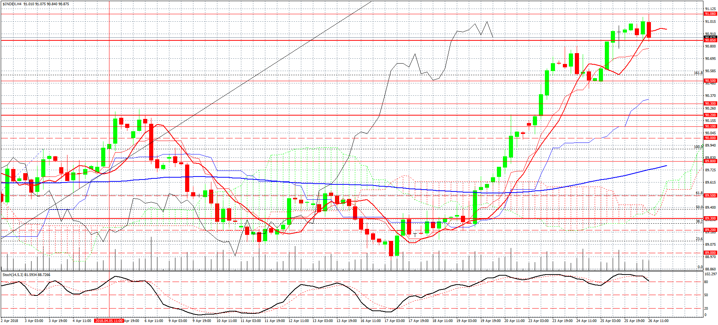
Task: Select the red 90.100 price level tag
Action: point(711,126)
